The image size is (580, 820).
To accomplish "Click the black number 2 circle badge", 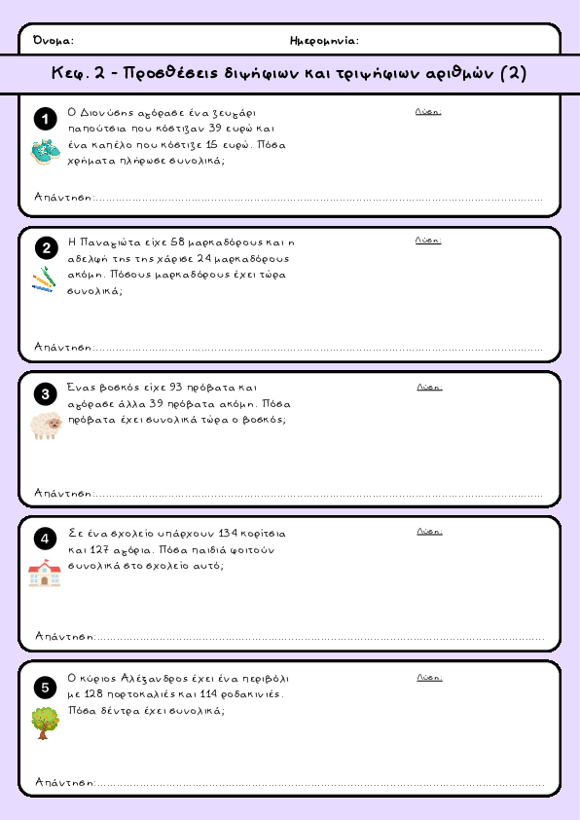I will click(47, 248).
